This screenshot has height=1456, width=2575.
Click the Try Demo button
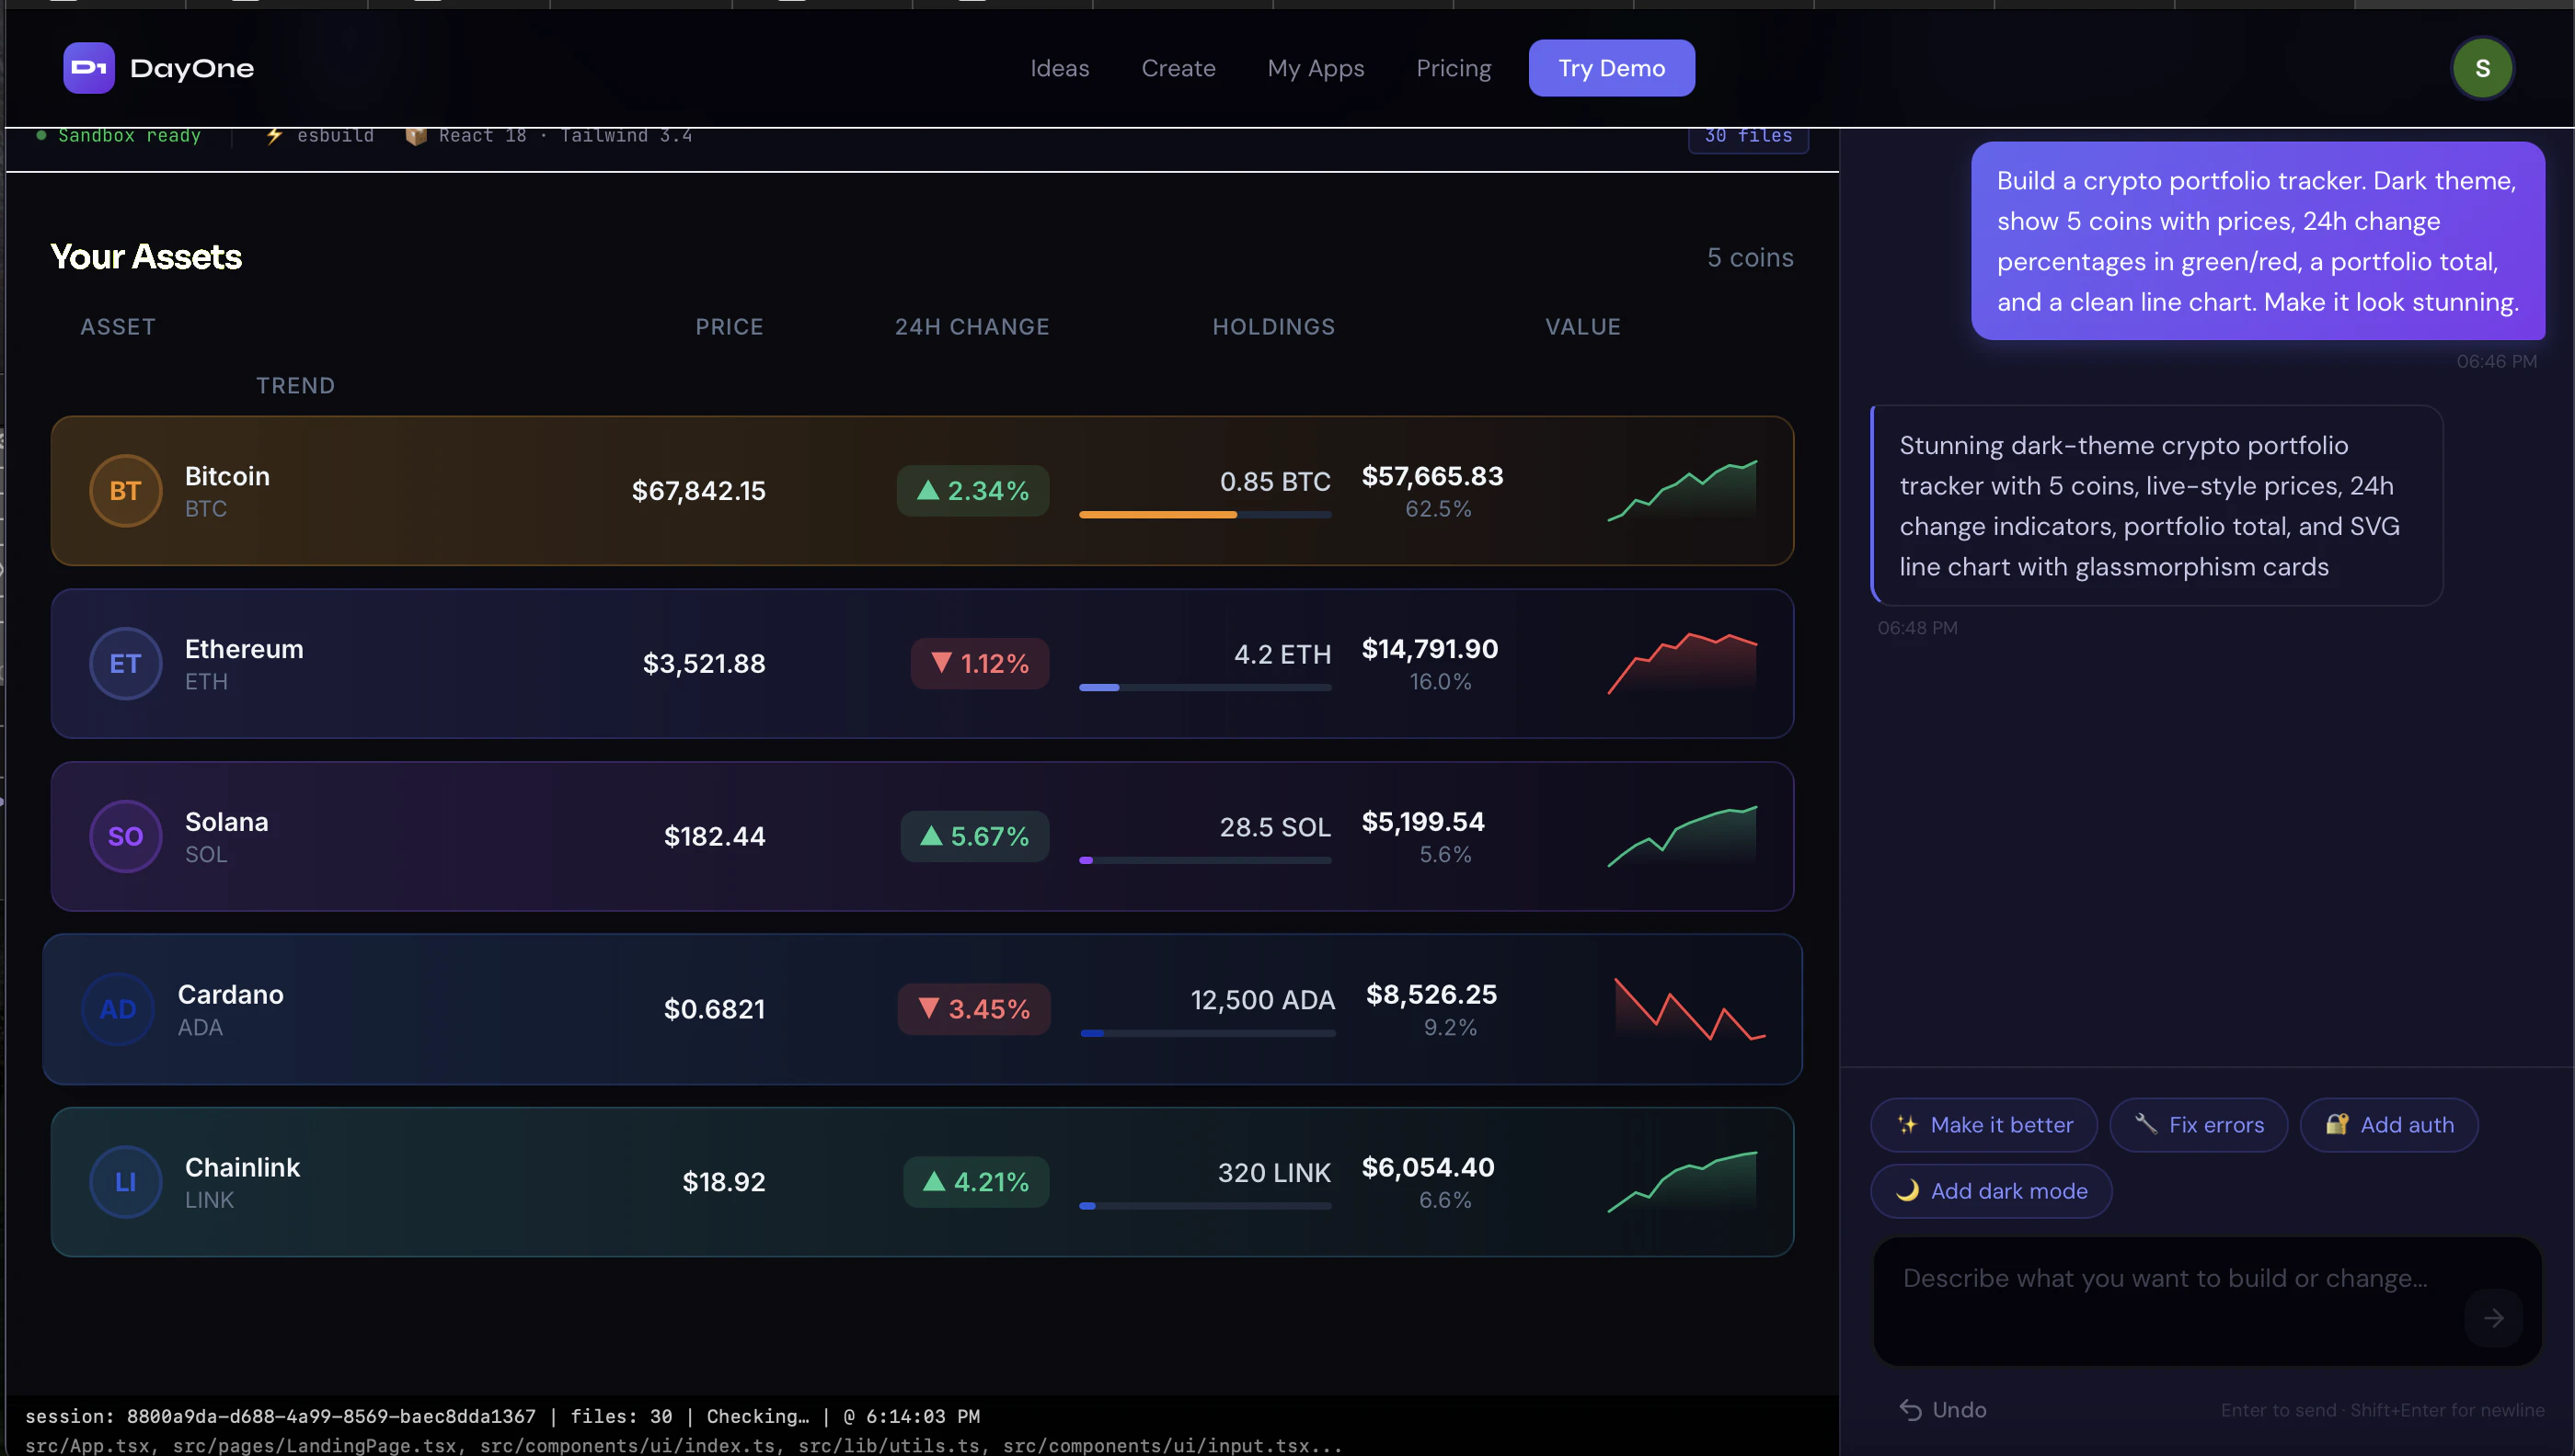1611,68
